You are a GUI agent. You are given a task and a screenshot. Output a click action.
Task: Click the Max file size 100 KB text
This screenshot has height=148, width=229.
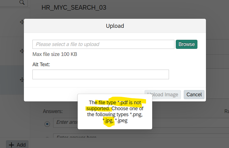click(x=55, y=54)
